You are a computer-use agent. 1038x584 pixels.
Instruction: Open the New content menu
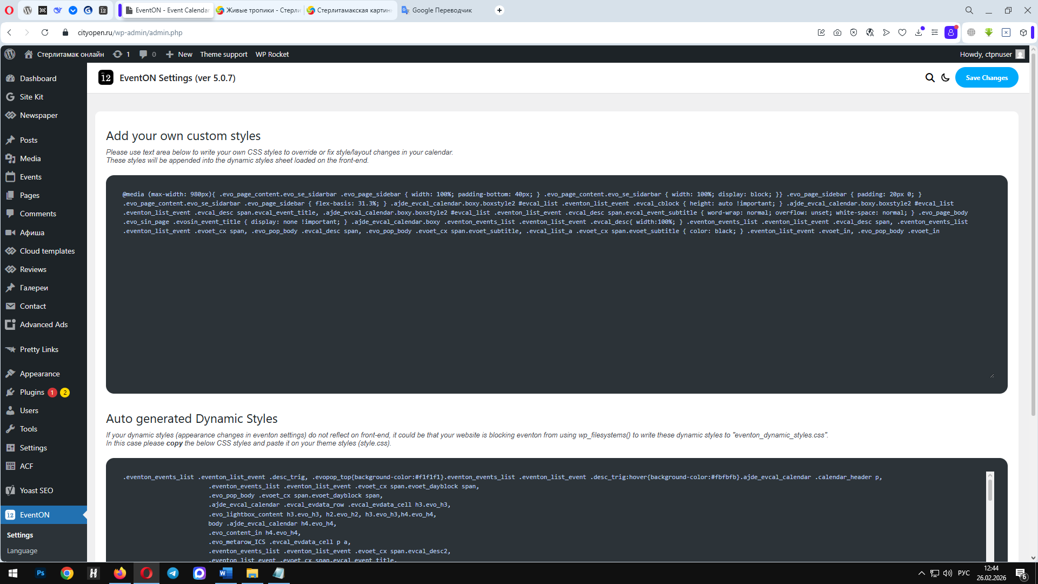pos(179,54)
